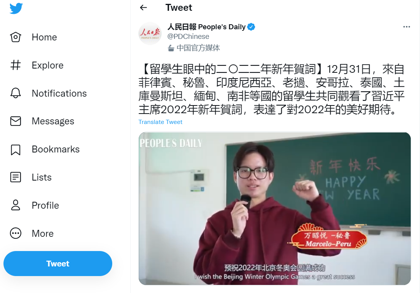Click the blue Tweet compose button
Screen dimensions: 420x293
click(x=58, y=264)
